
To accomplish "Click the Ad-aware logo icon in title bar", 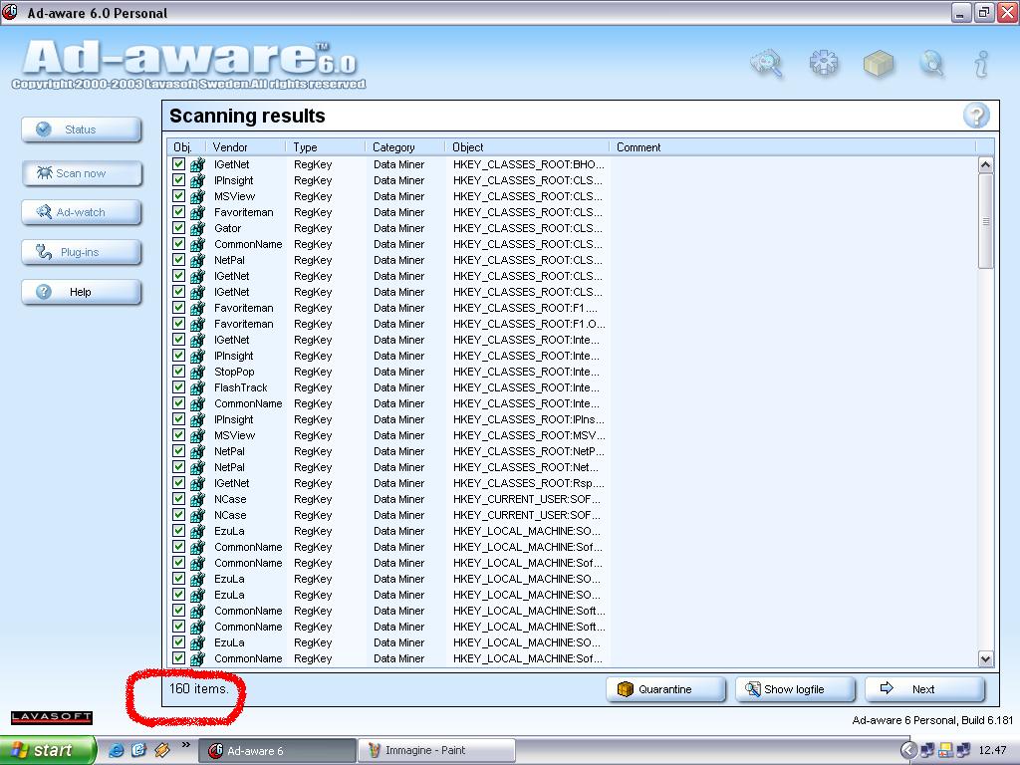I will click(x=10, y=12).
